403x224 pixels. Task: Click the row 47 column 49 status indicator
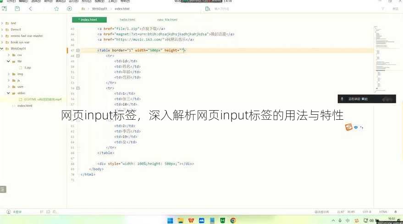pyautogui.click(x=346, y=212)
